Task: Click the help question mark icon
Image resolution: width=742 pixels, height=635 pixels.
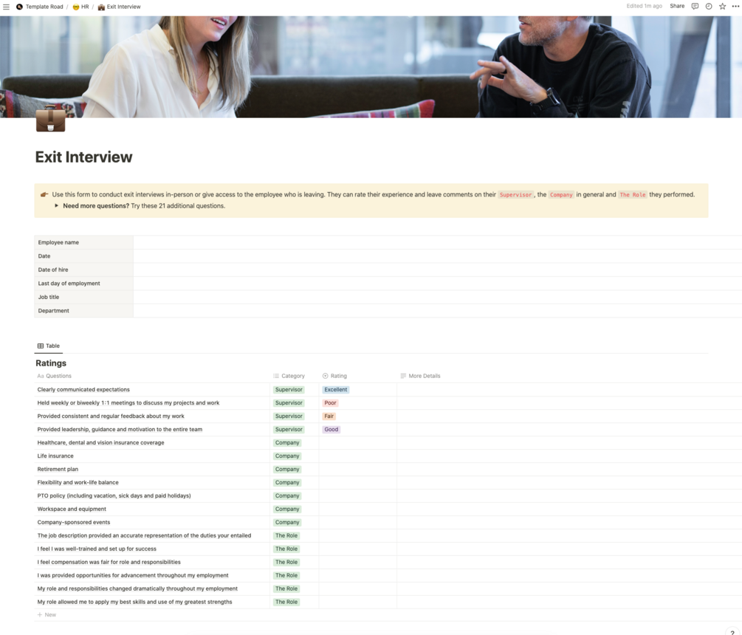Action: click(732, 633)
